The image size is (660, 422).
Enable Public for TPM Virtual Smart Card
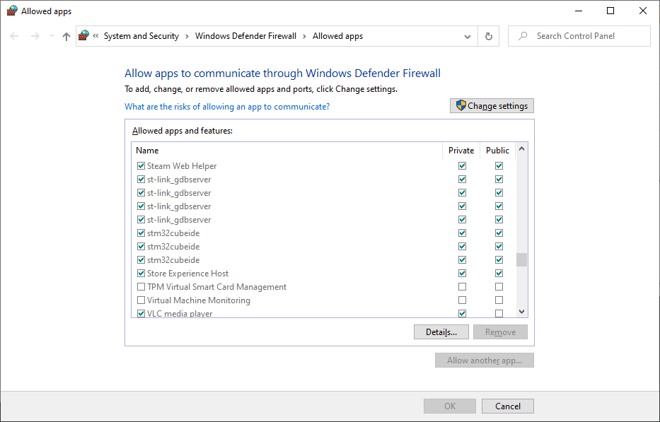tap(499, 287)
